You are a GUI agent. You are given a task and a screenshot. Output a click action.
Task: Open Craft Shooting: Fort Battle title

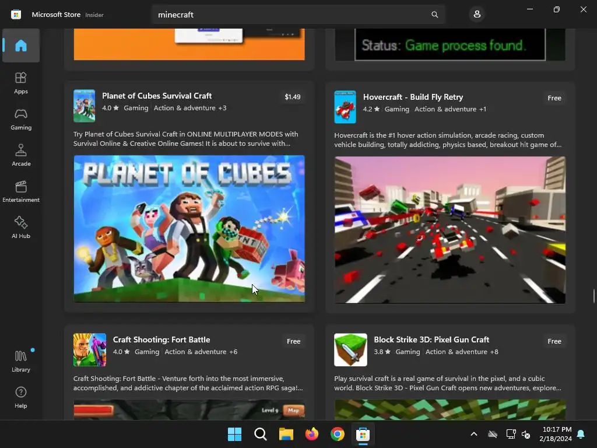point(161,339)
